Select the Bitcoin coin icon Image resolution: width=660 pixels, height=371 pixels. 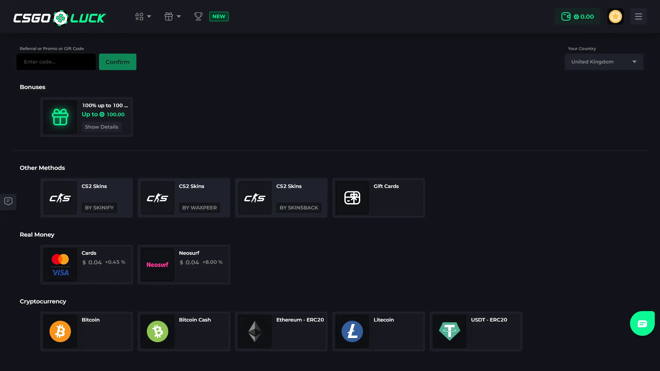click(60, 331)
